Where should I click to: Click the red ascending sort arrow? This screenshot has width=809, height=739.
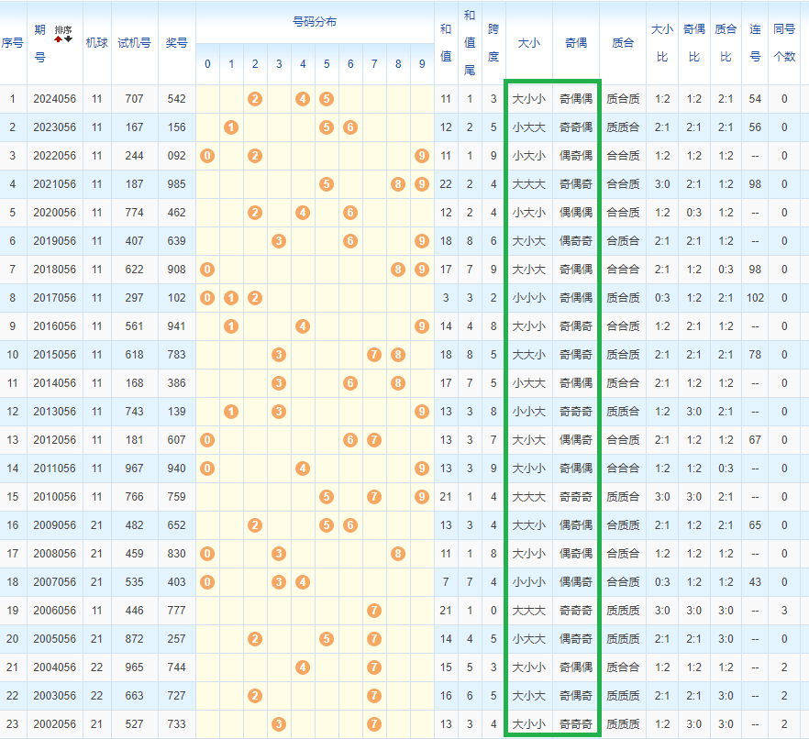[x=59, y=39]
